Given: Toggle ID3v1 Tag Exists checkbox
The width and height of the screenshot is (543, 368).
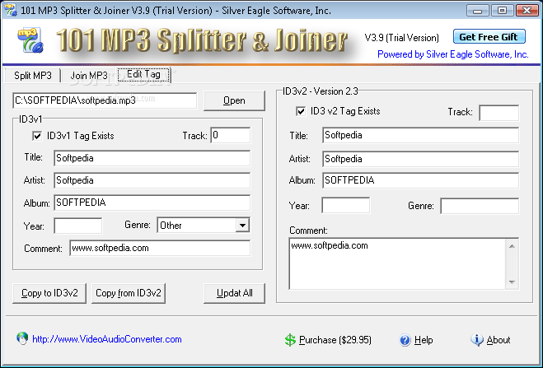Looking at the screenshot, I should pos(37,136).
